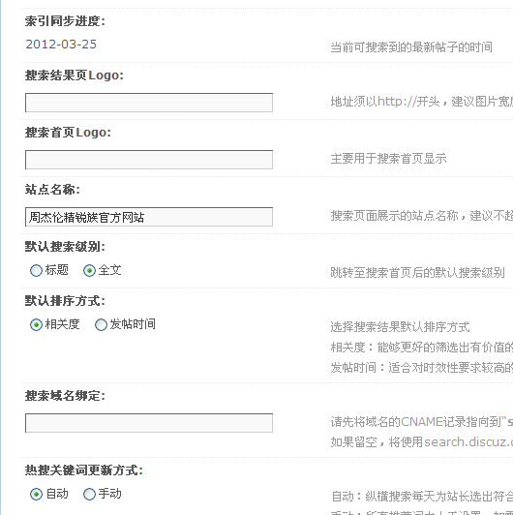Screen dimensions: 513x515
Task: Click the 索引同步进度 label
Action: pyautogui.click(x=65, y=21)
